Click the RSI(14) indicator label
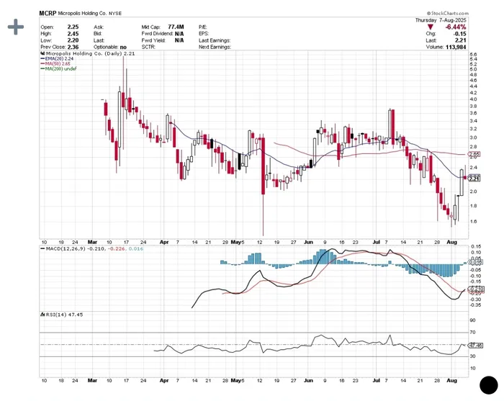 tap(55, 315)
